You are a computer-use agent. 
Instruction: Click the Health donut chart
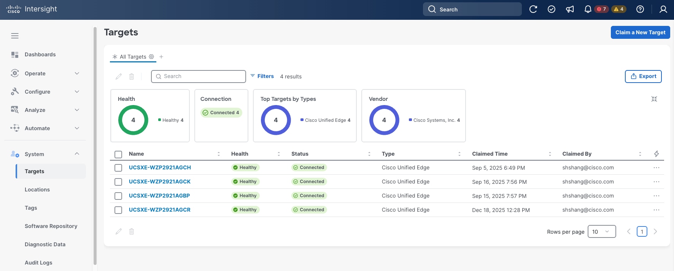(133, 120)
